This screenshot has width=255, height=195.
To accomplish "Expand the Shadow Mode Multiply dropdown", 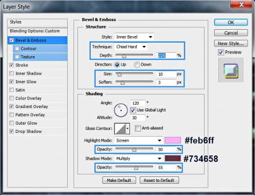I will coord(139,158).
